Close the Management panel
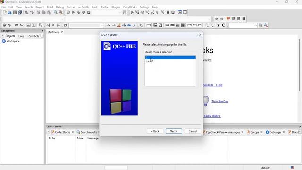This screenshot has height=170, width=302. tap(42, 31)
